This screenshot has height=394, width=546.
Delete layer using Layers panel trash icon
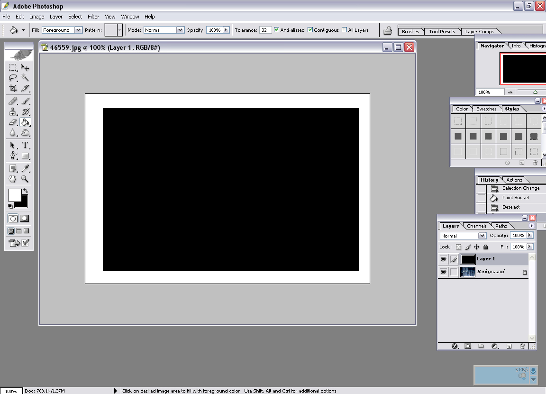pos(522,347)
